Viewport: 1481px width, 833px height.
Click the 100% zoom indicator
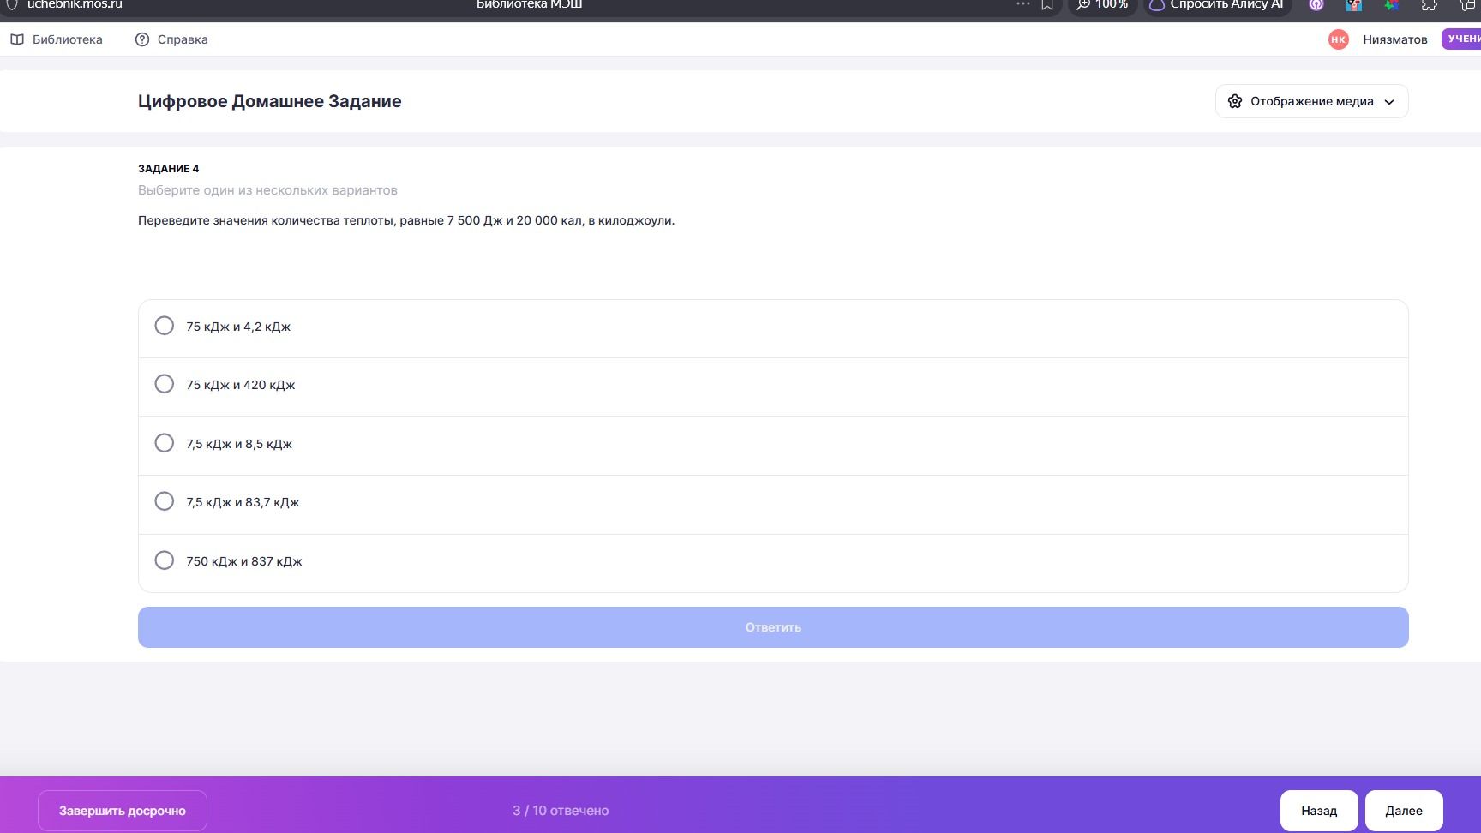pos(1102,4)
